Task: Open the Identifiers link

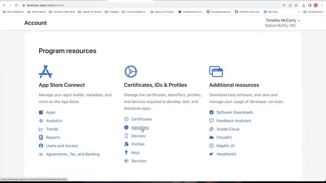Action: [x=140, y=128]
